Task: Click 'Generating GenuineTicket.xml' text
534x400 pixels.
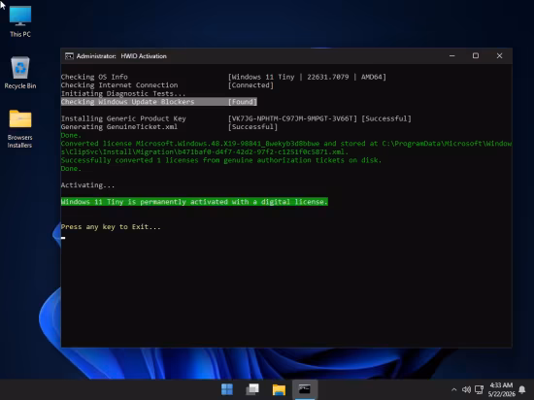Action: coord(119,127)
